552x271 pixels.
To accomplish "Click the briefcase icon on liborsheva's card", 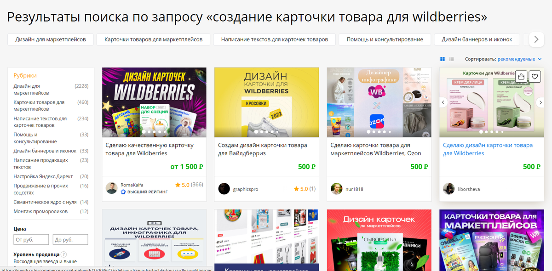I will point(521,76).
